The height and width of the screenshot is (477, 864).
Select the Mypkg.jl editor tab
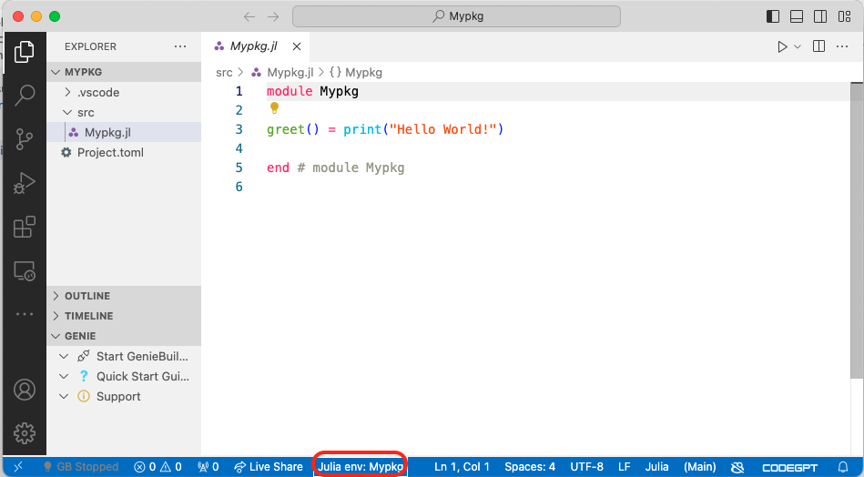(253, 46)
